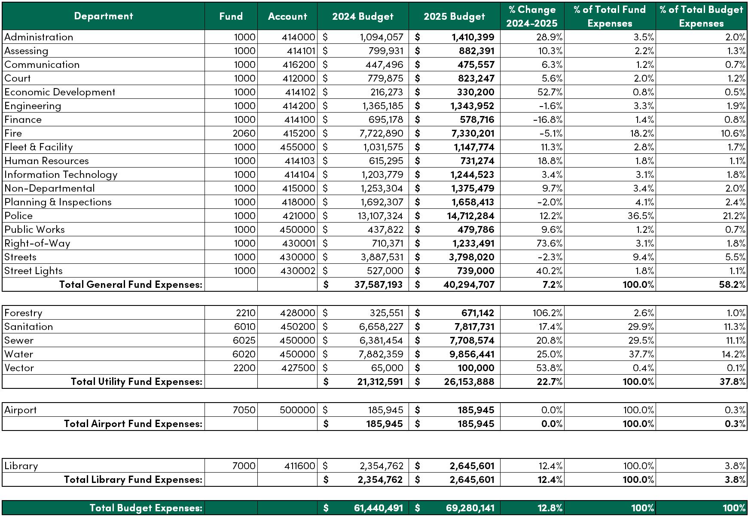The height and width of the screenshot is (516, 748).
Task: Click the Information Technology cell
Action: (x=104, y=174)
